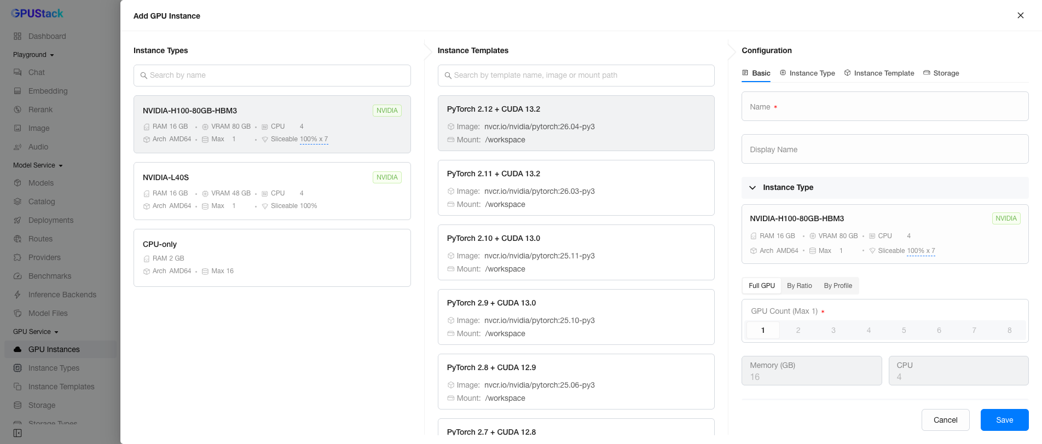Click the magnifier icon in Instance Types search
The image size is (1042, 444).
144,76
